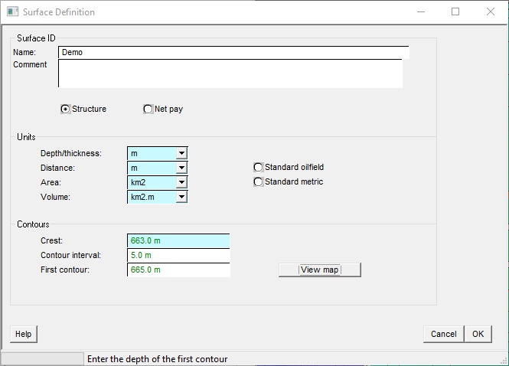
Task: Click the Contour interval field
Action: (178, 255)
